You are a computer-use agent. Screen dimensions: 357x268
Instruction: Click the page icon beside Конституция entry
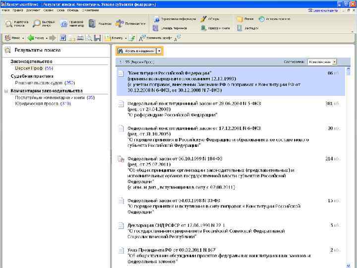121,73
